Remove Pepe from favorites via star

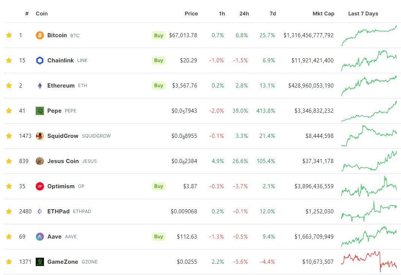[x=9, y=111]
